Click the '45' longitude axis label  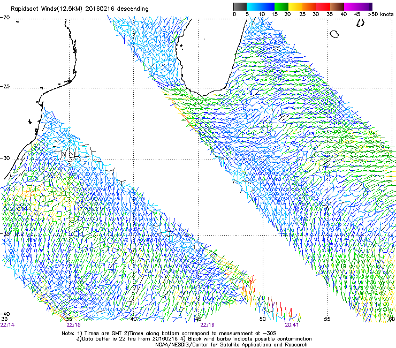pos(198,319)
